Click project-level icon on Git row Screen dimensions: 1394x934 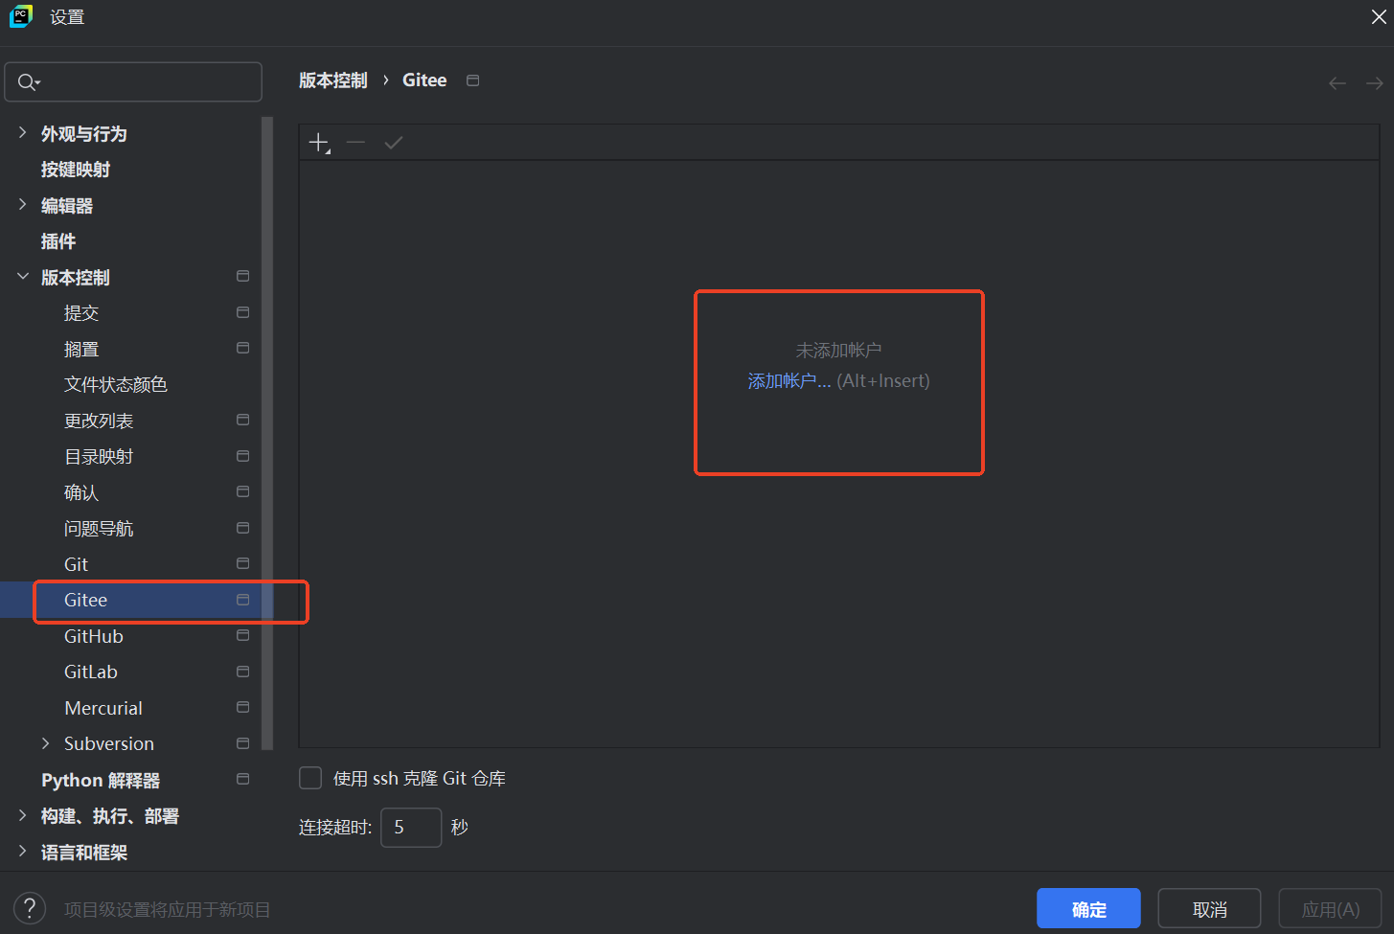242,563
